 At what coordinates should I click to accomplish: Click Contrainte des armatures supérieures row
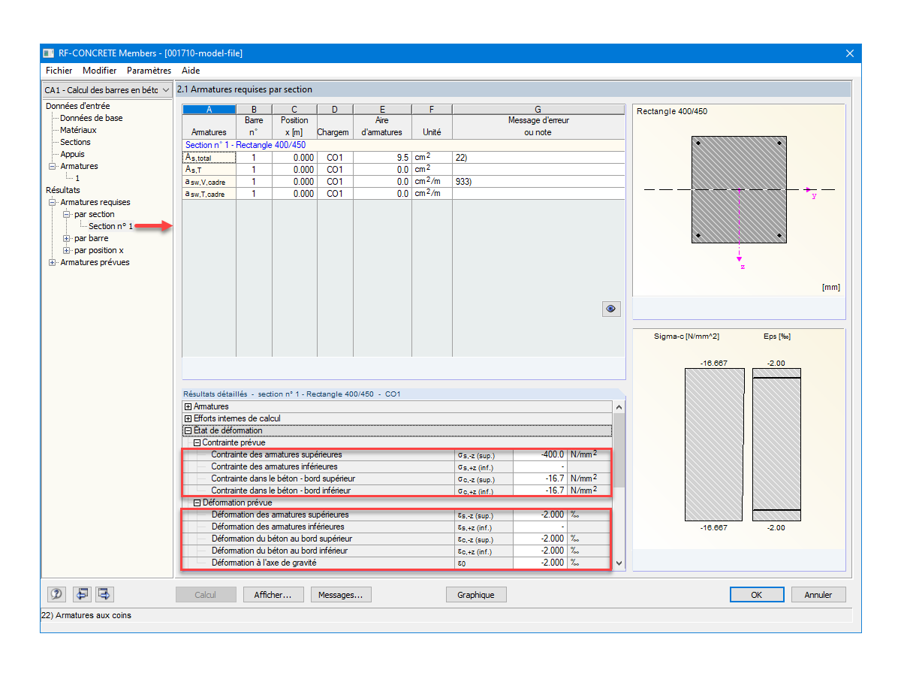pos(397,454)
